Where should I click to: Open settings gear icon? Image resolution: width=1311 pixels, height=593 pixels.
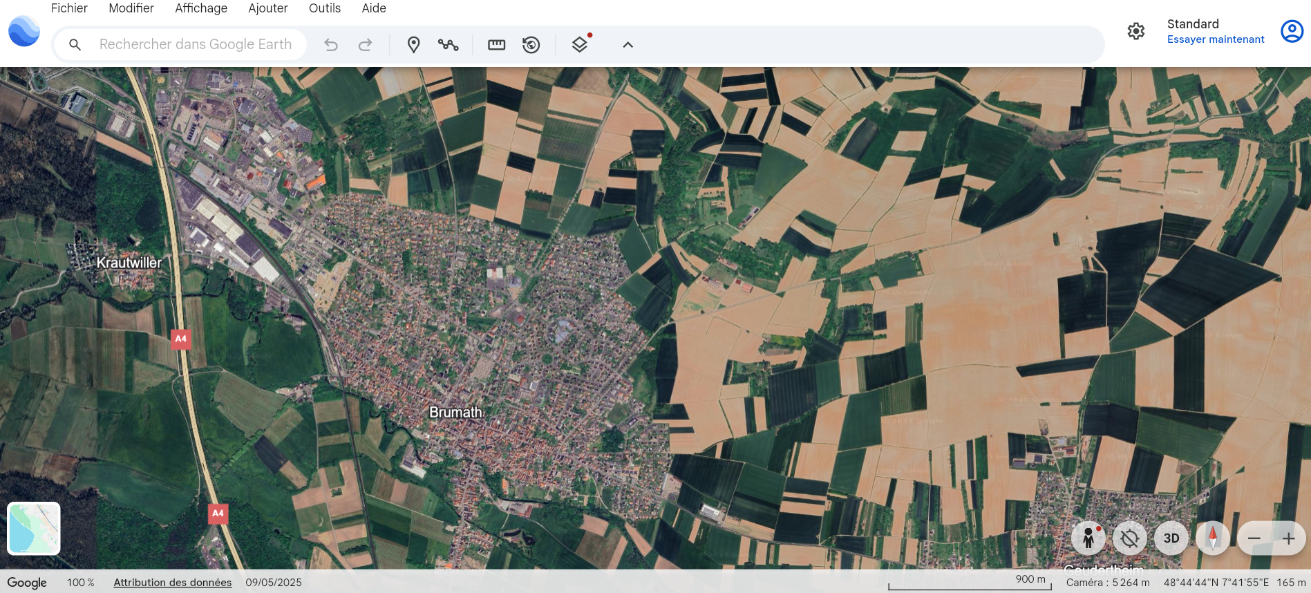(1135, 31)
